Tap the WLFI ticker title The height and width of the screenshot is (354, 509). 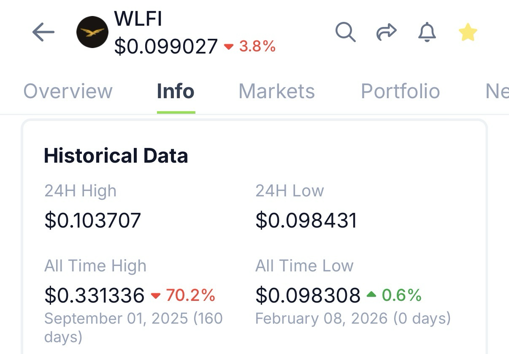pyautogui.click(x=138, y=19)
